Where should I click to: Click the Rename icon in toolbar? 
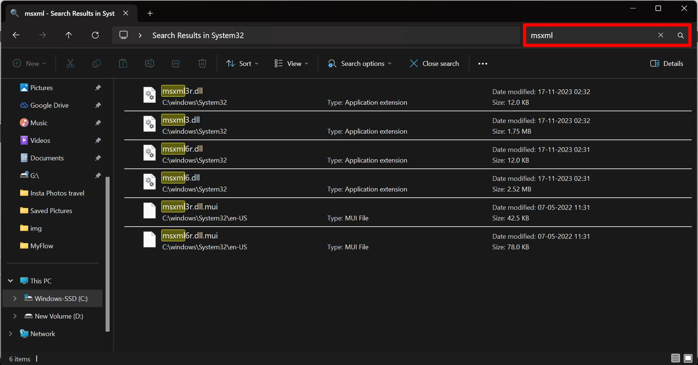tap(150, 63)
